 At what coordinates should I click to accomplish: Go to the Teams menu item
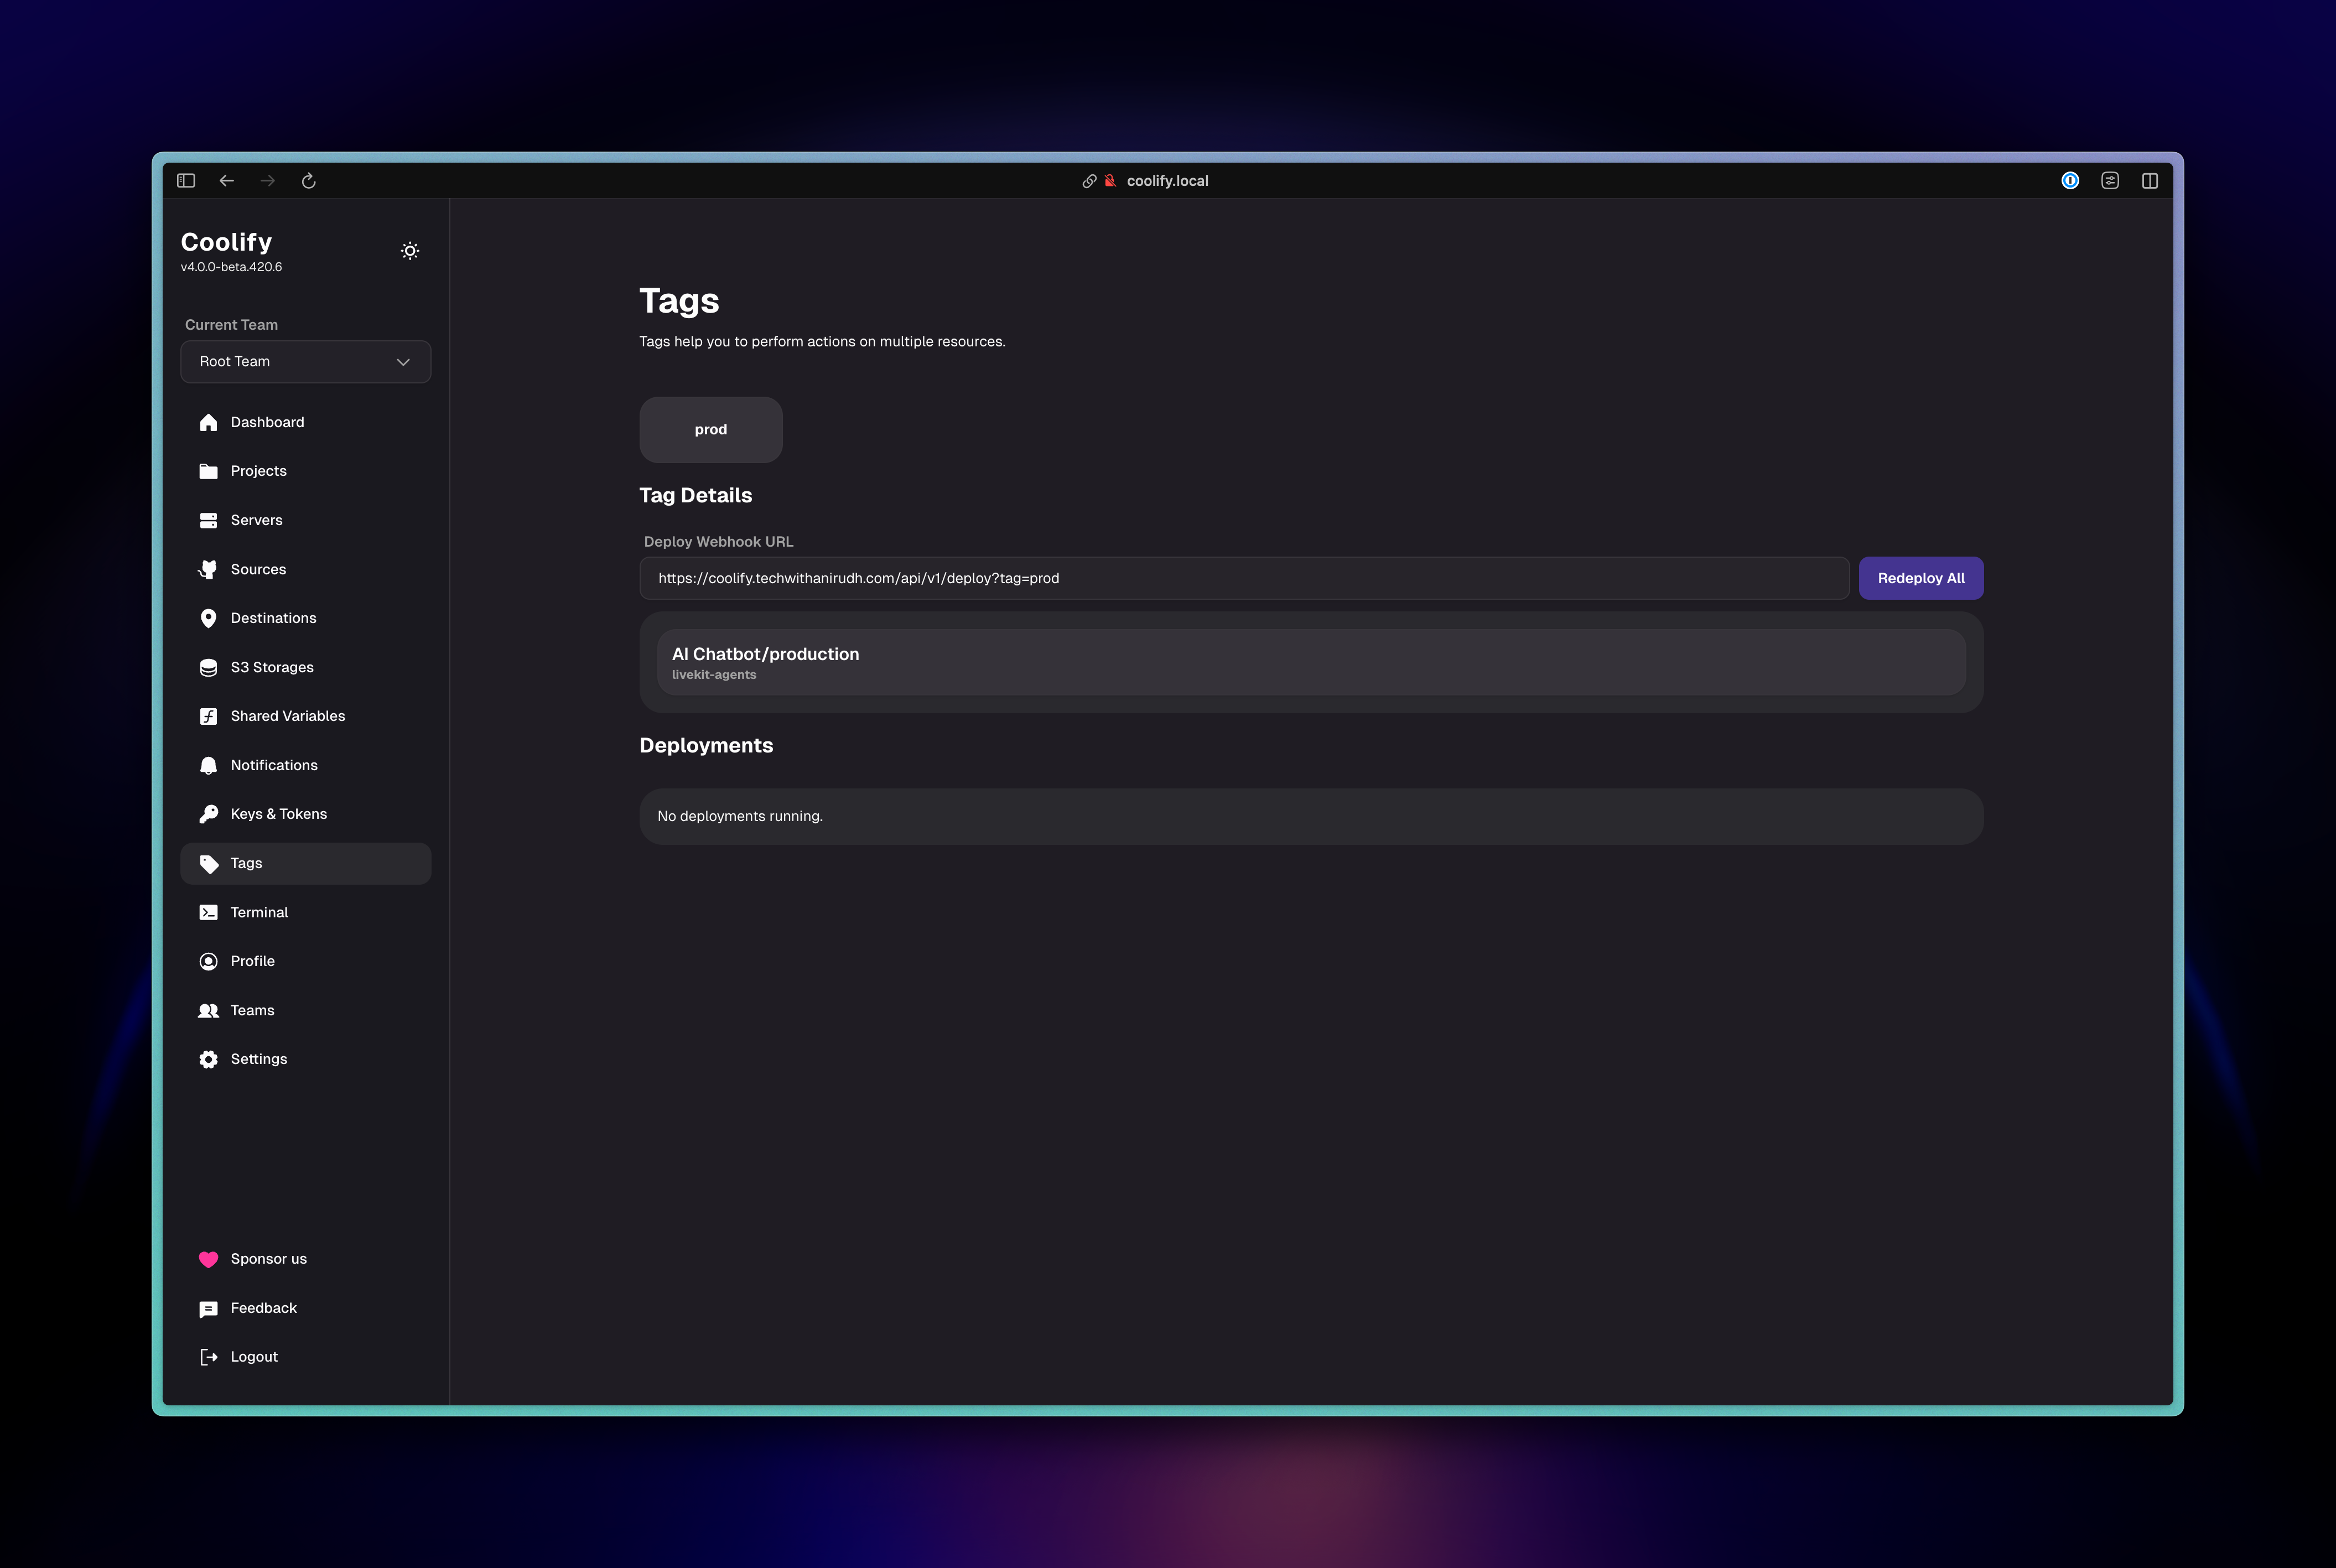tap(252, 1010)
